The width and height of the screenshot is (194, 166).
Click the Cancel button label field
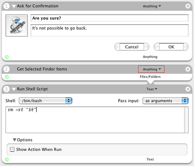[x=132, y=47]
